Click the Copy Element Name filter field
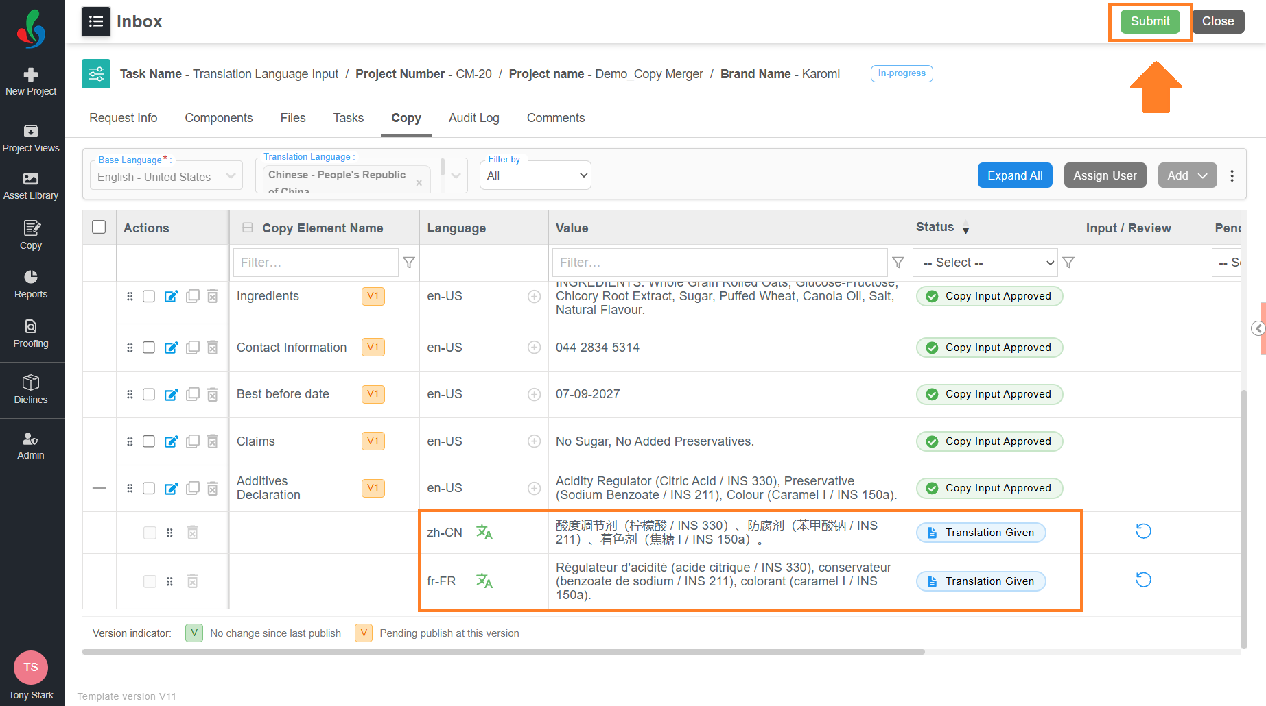 pyautogui.click(x=316, y=263)
